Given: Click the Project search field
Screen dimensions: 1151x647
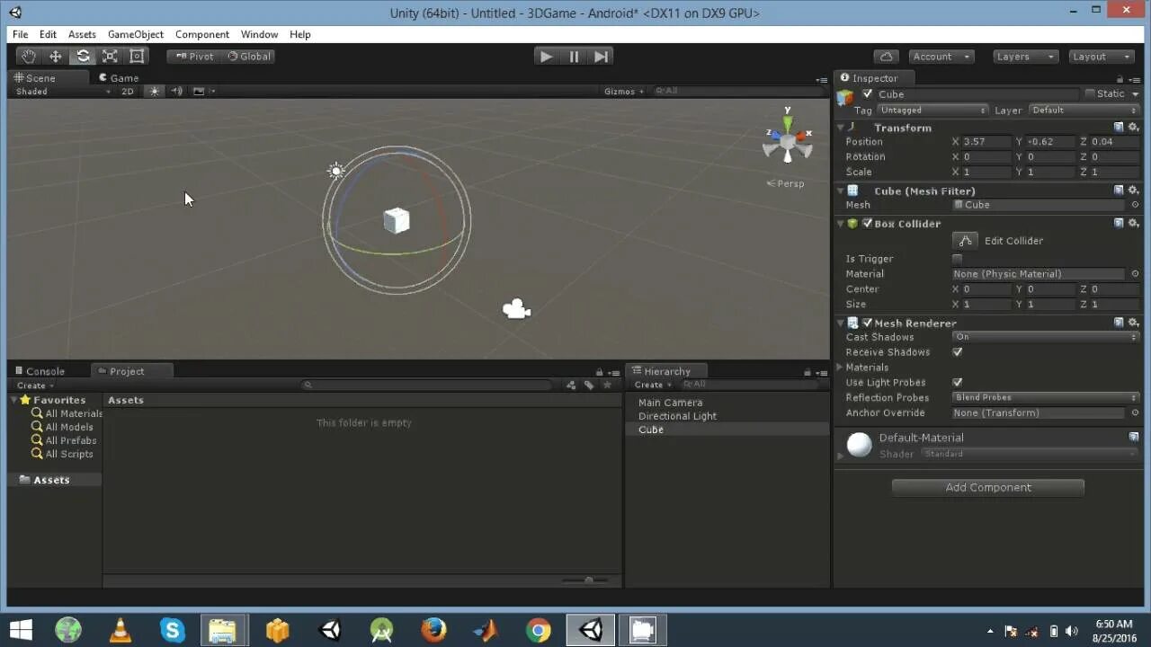Looking at the screenshot, I should click(x=428, y=385).
